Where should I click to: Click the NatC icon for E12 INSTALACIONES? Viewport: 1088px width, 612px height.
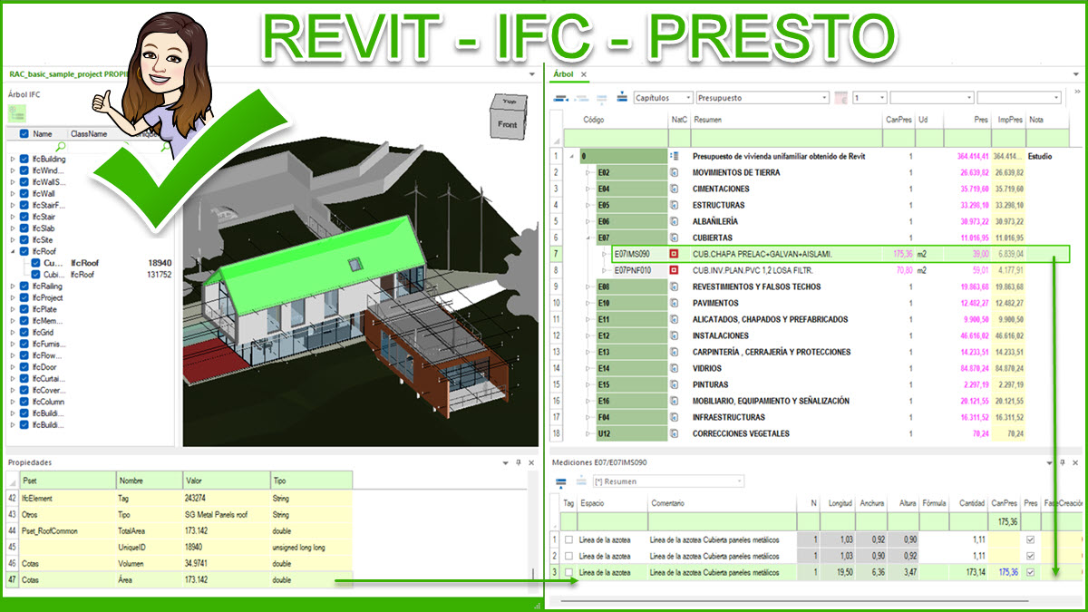coord(674,335)
